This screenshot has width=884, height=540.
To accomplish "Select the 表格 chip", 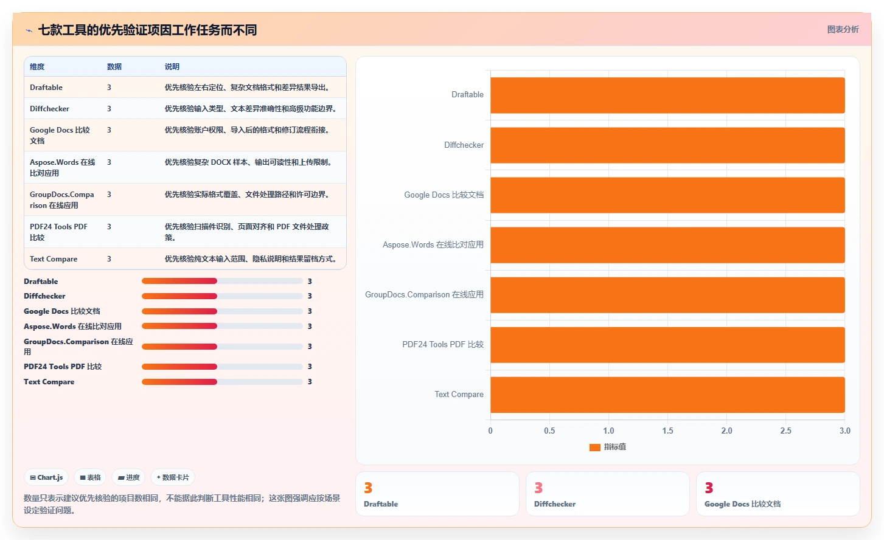I will coord(90,477).
